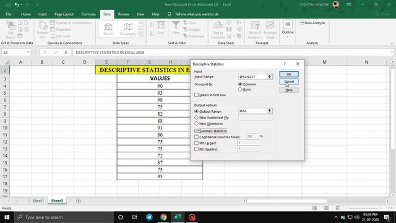Close the Descriptive Statistics dialog
Viewport: 396px width, 223px height.
(298, 64)
